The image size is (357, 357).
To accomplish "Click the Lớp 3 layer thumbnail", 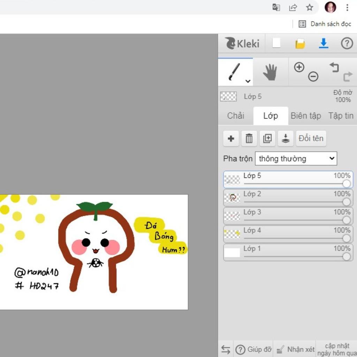I will pos(232,216).
